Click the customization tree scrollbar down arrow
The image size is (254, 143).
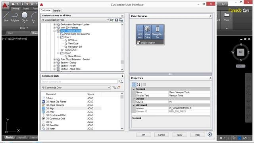click(122, 70)
